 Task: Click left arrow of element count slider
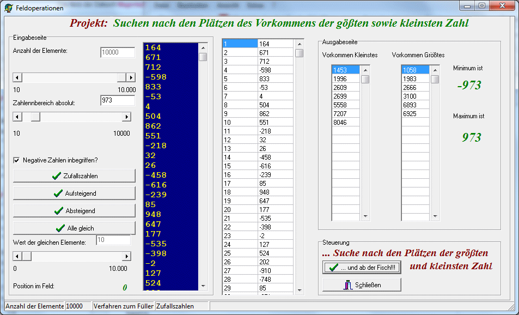[x=17, y=77]
